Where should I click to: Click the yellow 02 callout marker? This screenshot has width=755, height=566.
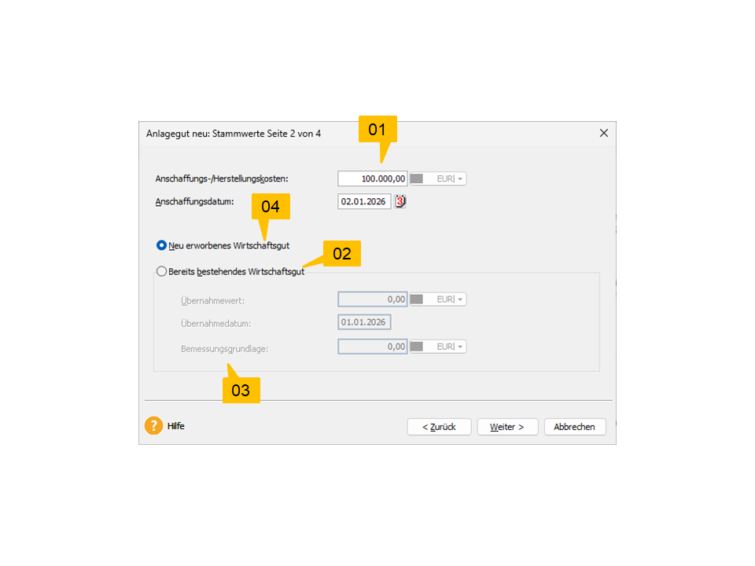342,253
